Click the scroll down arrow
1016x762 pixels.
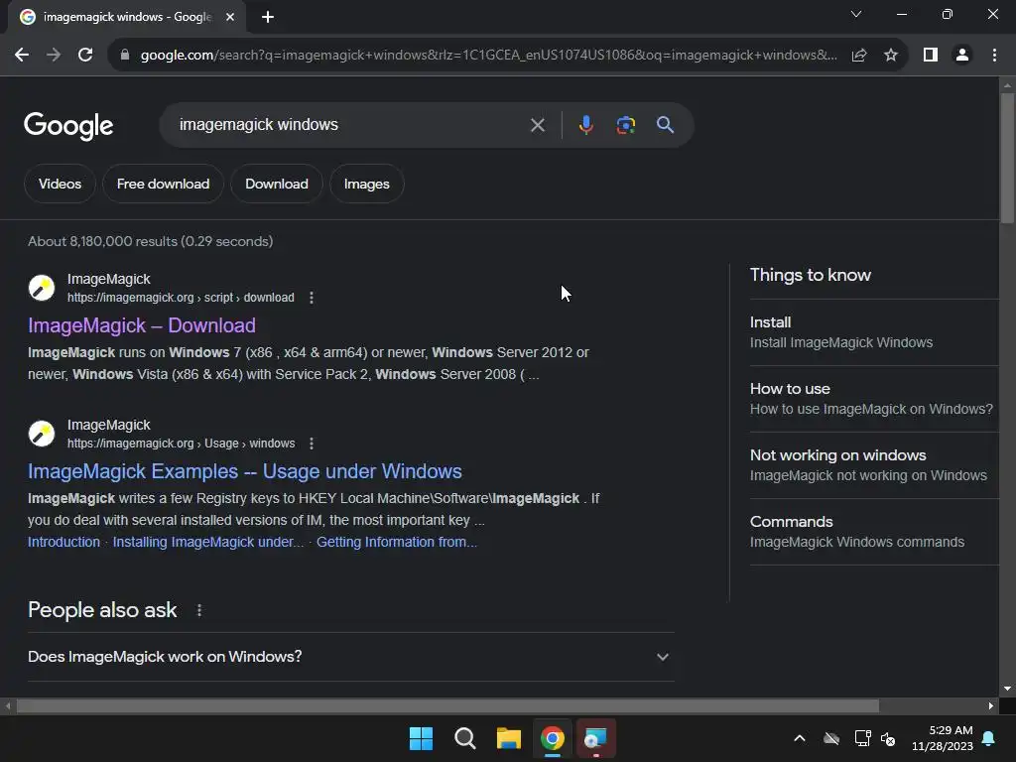click(x=1007, y=689)
